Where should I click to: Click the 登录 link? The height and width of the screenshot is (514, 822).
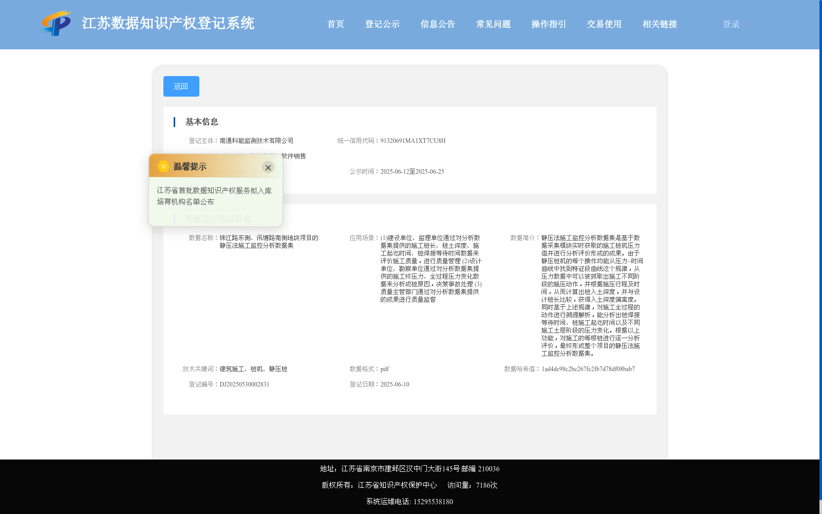731,24
